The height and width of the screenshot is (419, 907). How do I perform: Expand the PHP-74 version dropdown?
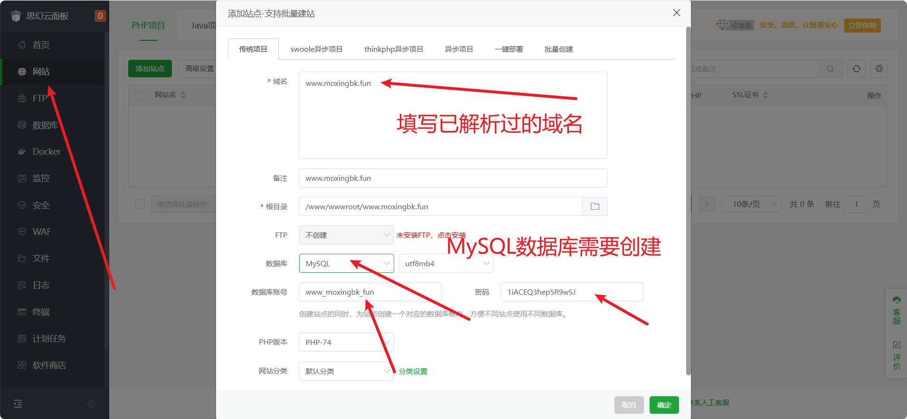point(347,342)
